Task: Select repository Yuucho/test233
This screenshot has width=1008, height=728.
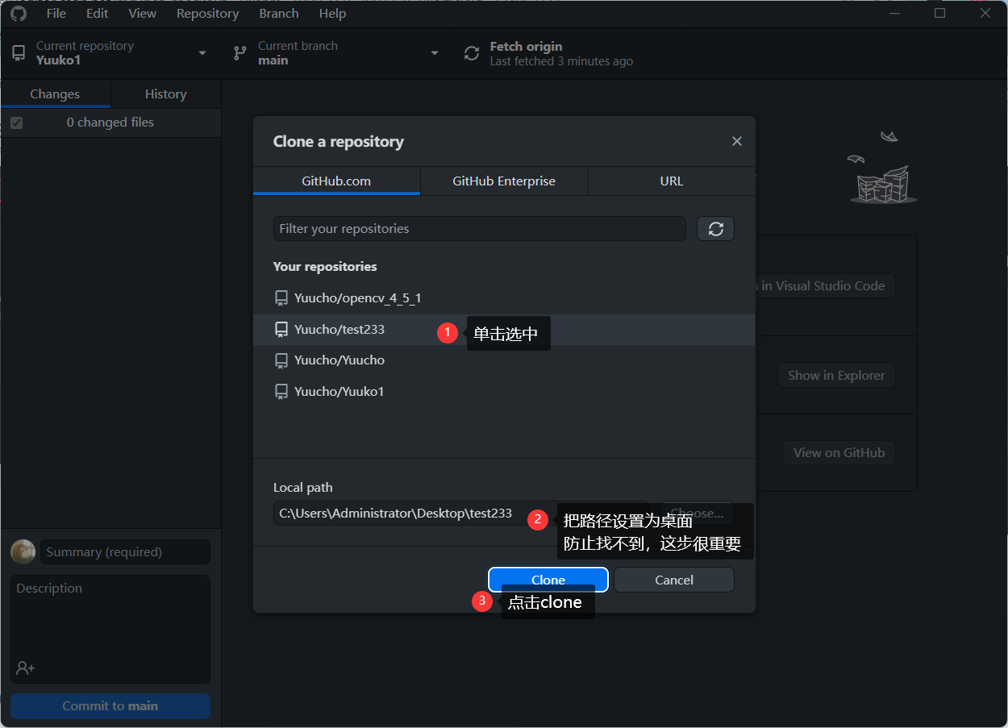Action: click(504, 330)
